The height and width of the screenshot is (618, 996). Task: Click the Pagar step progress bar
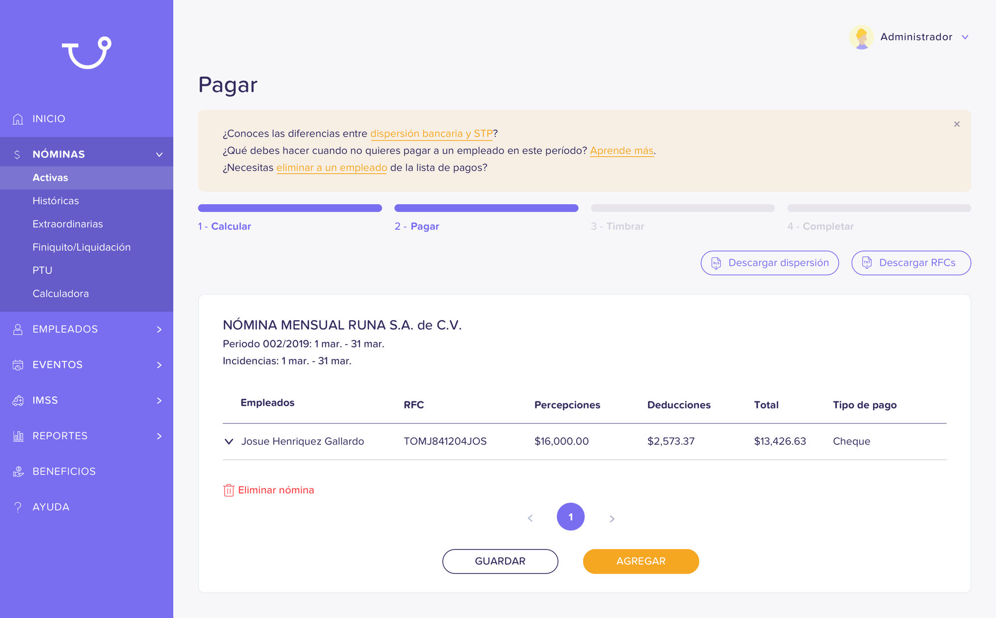(486, 208)
